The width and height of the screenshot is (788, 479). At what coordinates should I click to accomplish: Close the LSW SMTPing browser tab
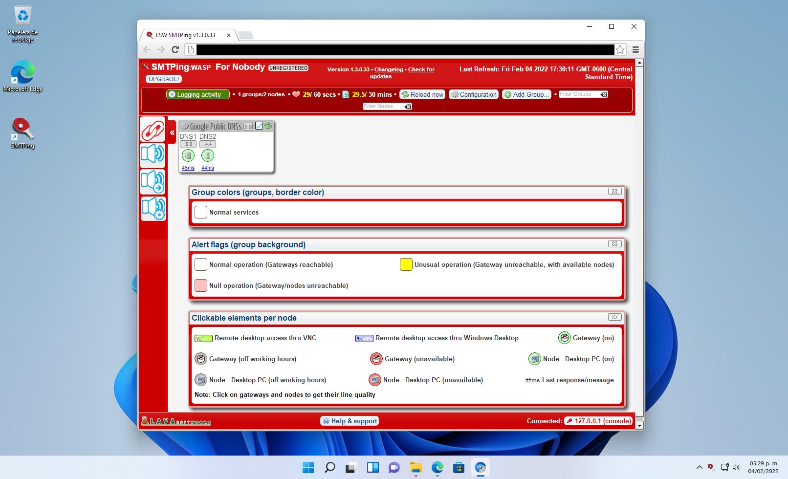coord(228,35)
